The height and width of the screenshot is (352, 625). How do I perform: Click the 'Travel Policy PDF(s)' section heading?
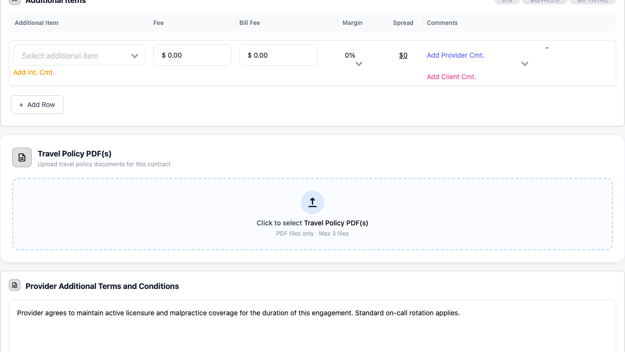click(x=75, y=154)
